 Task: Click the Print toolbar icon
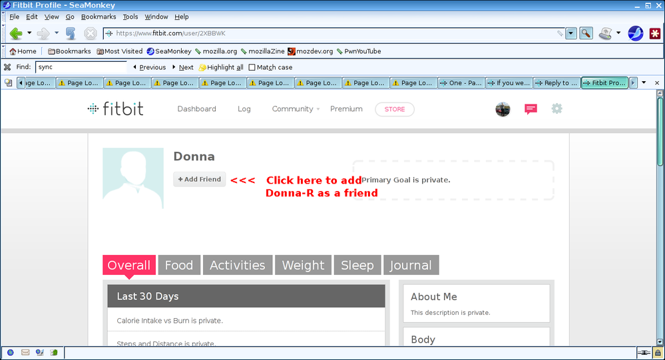tap(606, 33)
